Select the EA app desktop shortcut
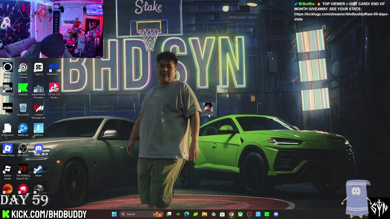 point(8,189)
